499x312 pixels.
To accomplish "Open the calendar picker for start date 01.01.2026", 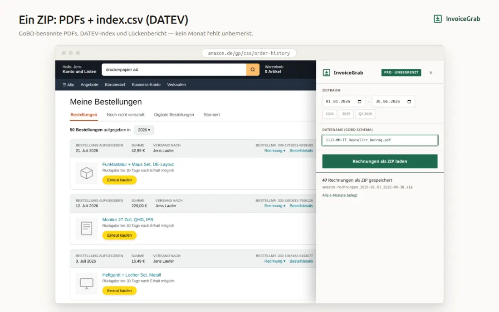I will [x=360, y=102].
